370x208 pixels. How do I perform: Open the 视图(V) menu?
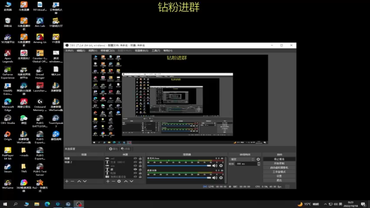(93, 51)
